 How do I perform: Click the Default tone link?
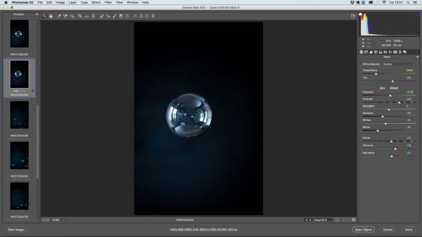click(x=393, y=88)
